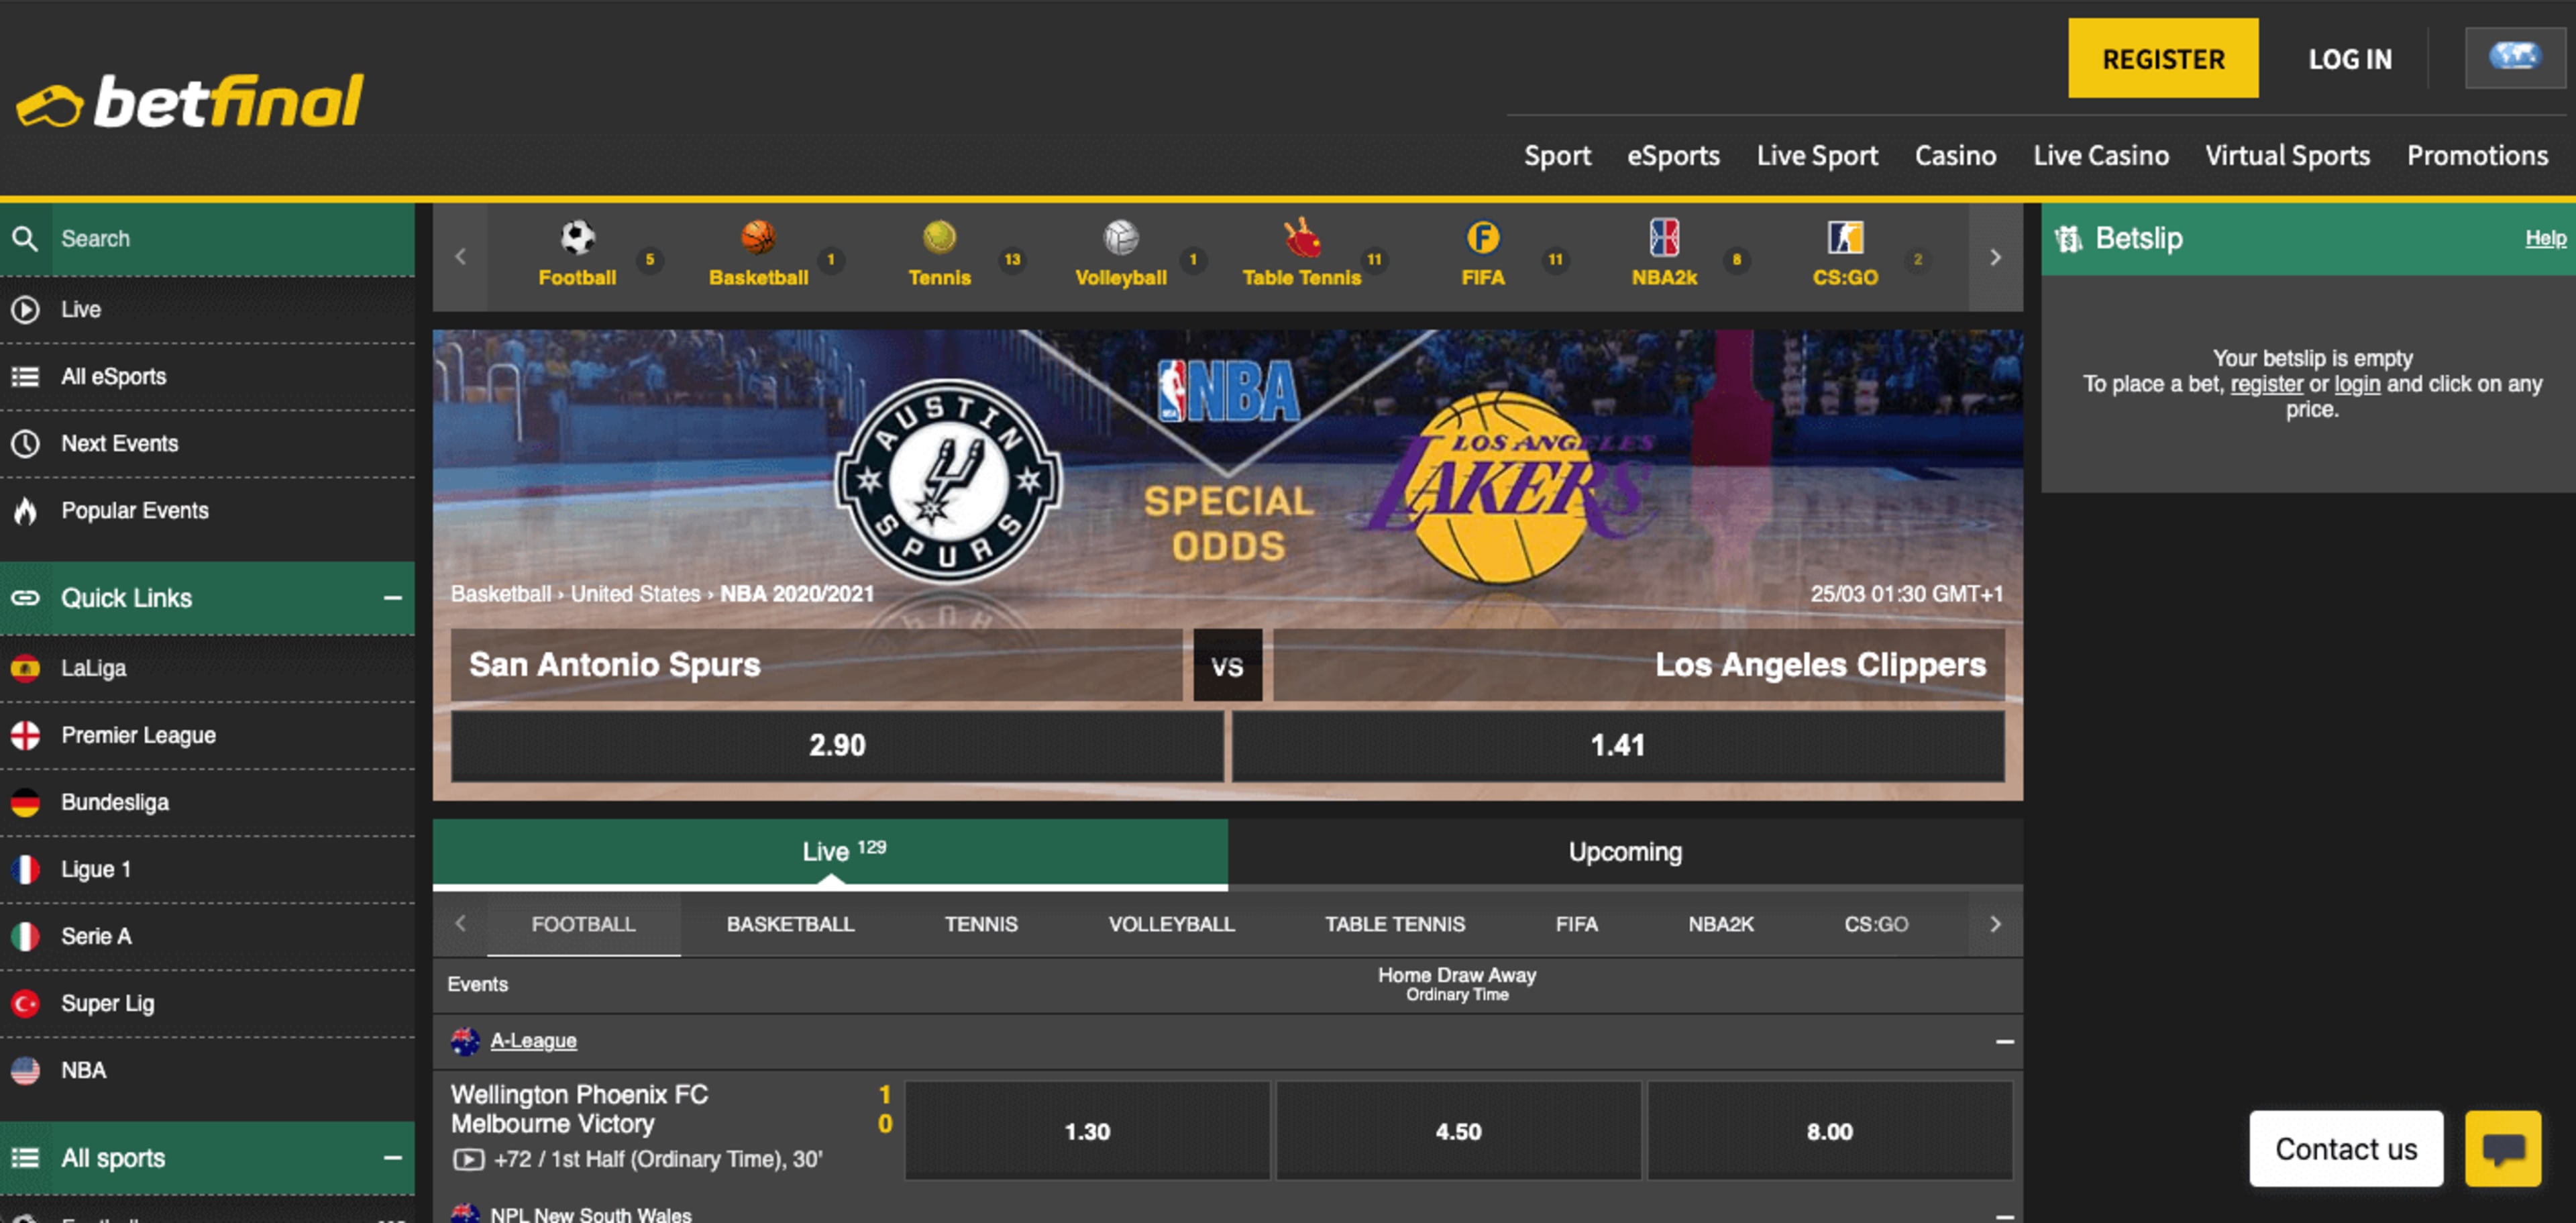
Task: Open live stream icon for Wellington match
Action: tap(468, 1159)
